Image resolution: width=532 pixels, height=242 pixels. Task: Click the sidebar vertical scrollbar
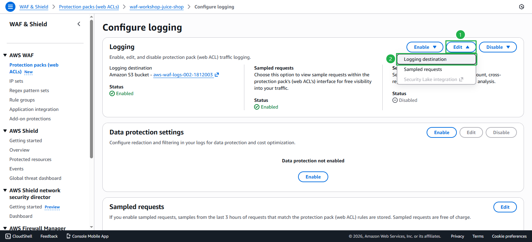tap(91, 89)
